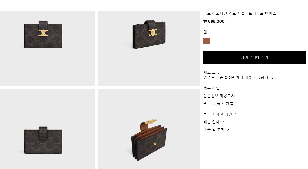Expand the 세부 사항 section
308x169 pixels.
(x=211, y=88)
